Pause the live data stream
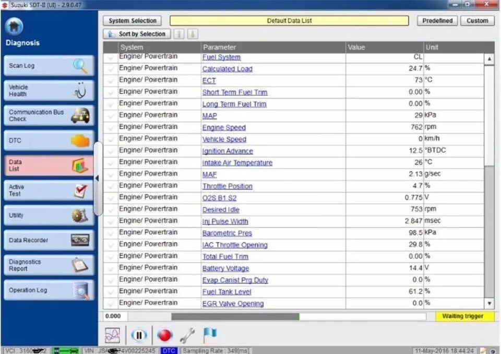501x354 pixels. coord(139,335)
